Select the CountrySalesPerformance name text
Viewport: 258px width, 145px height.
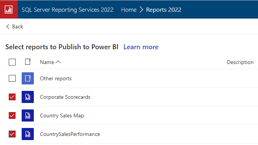click(x=70, y=134)
